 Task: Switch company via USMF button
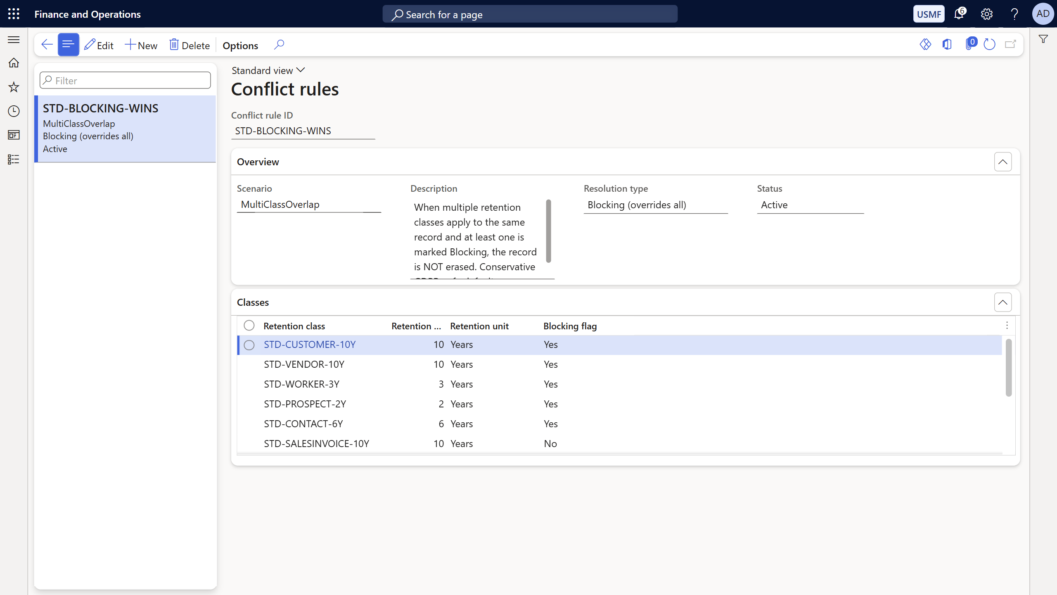tap(929, 14)
